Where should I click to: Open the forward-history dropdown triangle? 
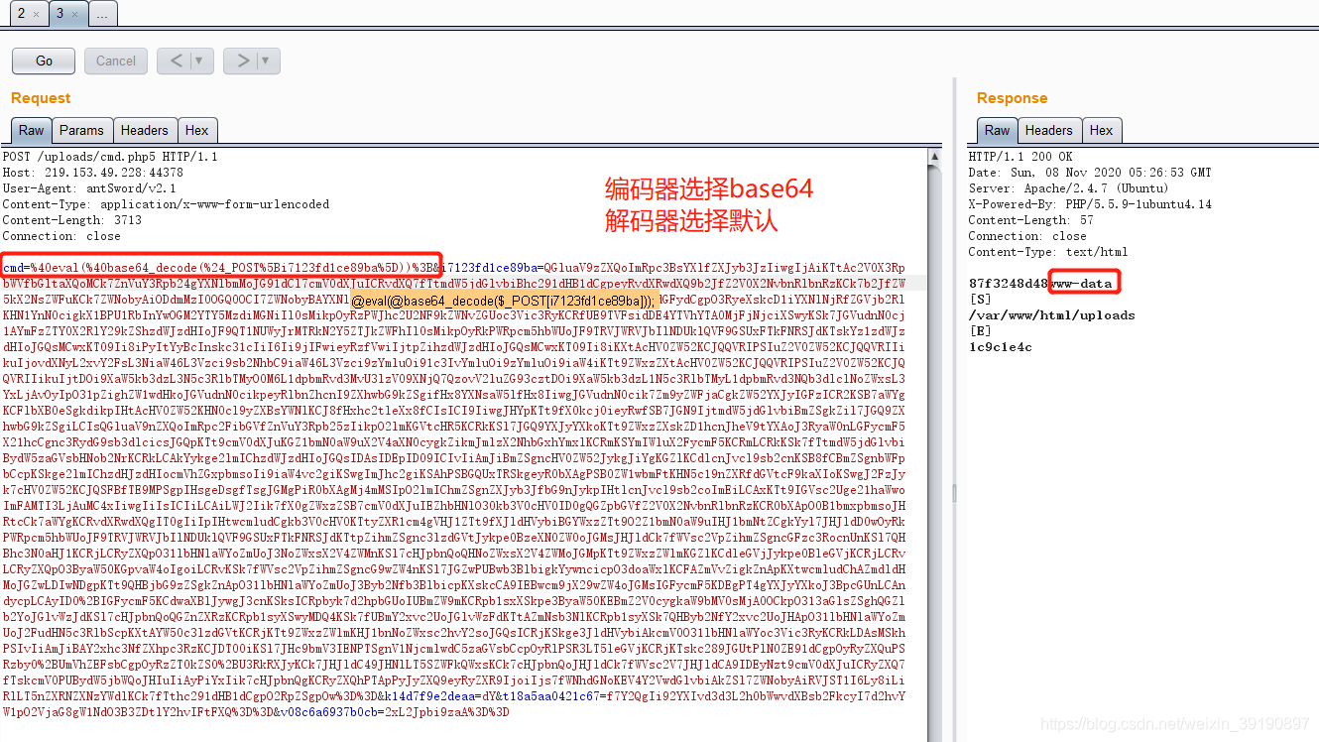pos(265,61)
